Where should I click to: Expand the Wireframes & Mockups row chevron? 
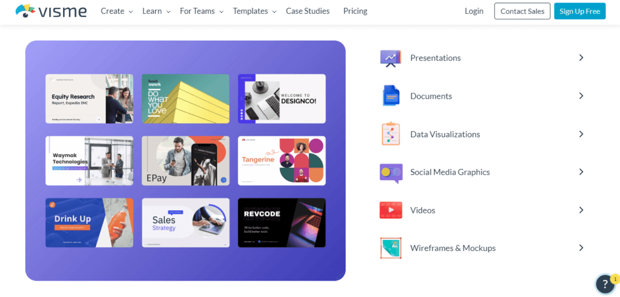tap(581, 248)
